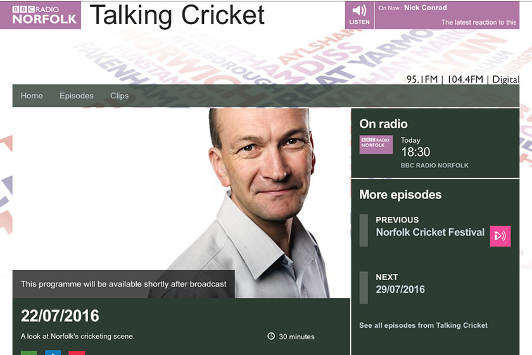Viewport: 532px width, 355px height.
Task: Open the previous episode Norfolk Cricket Festival
Action: point(430,232)
